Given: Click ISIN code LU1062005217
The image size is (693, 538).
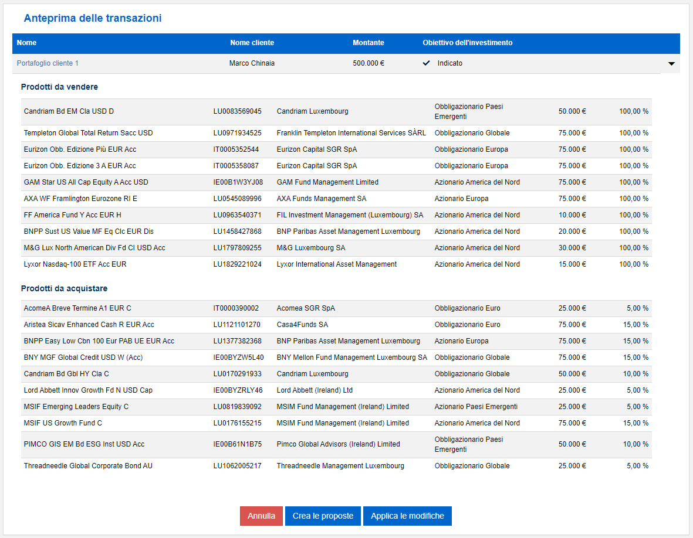Looking at the screenshot, I should 237,465.
